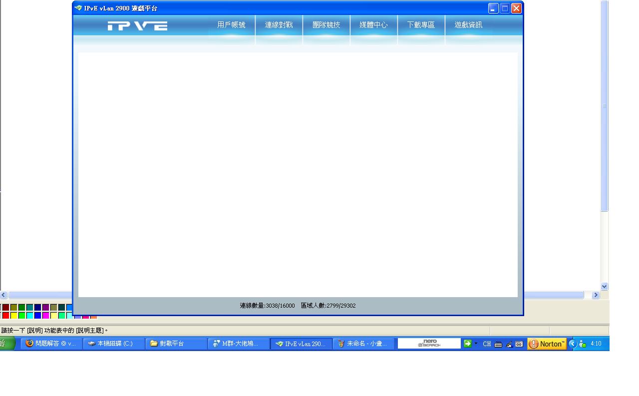Pick the cyan swatch in Paint palette
Image resolution: width=639 pixels, height=396 pixels.
tap(29, 316)
